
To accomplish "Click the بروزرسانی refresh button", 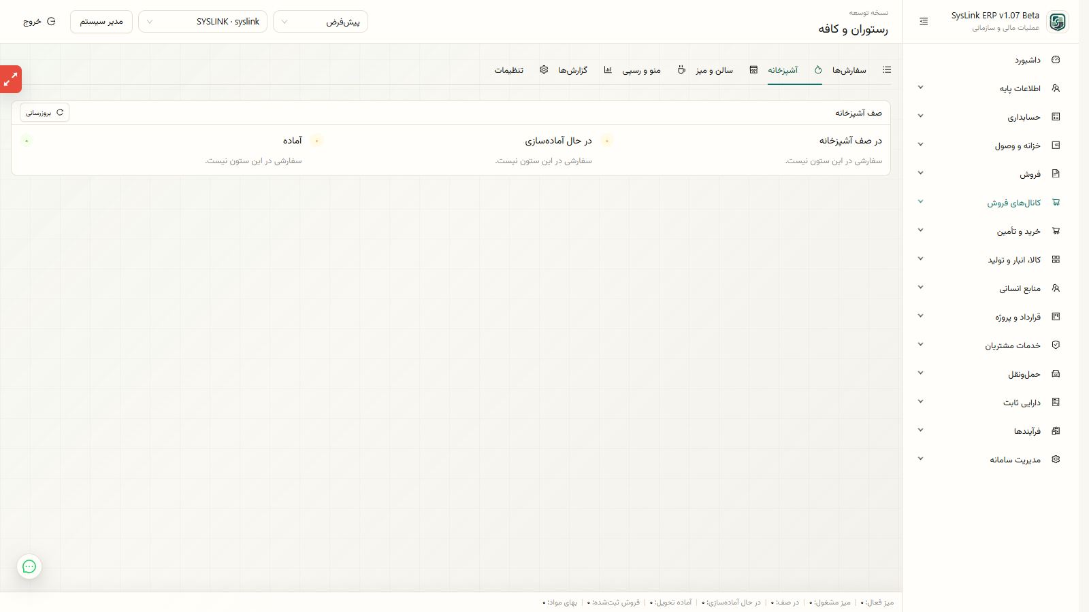I will pos(44,113).
